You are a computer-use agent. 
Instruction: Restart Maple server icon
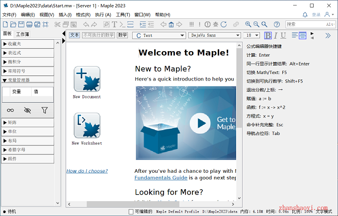coord(224,24)
